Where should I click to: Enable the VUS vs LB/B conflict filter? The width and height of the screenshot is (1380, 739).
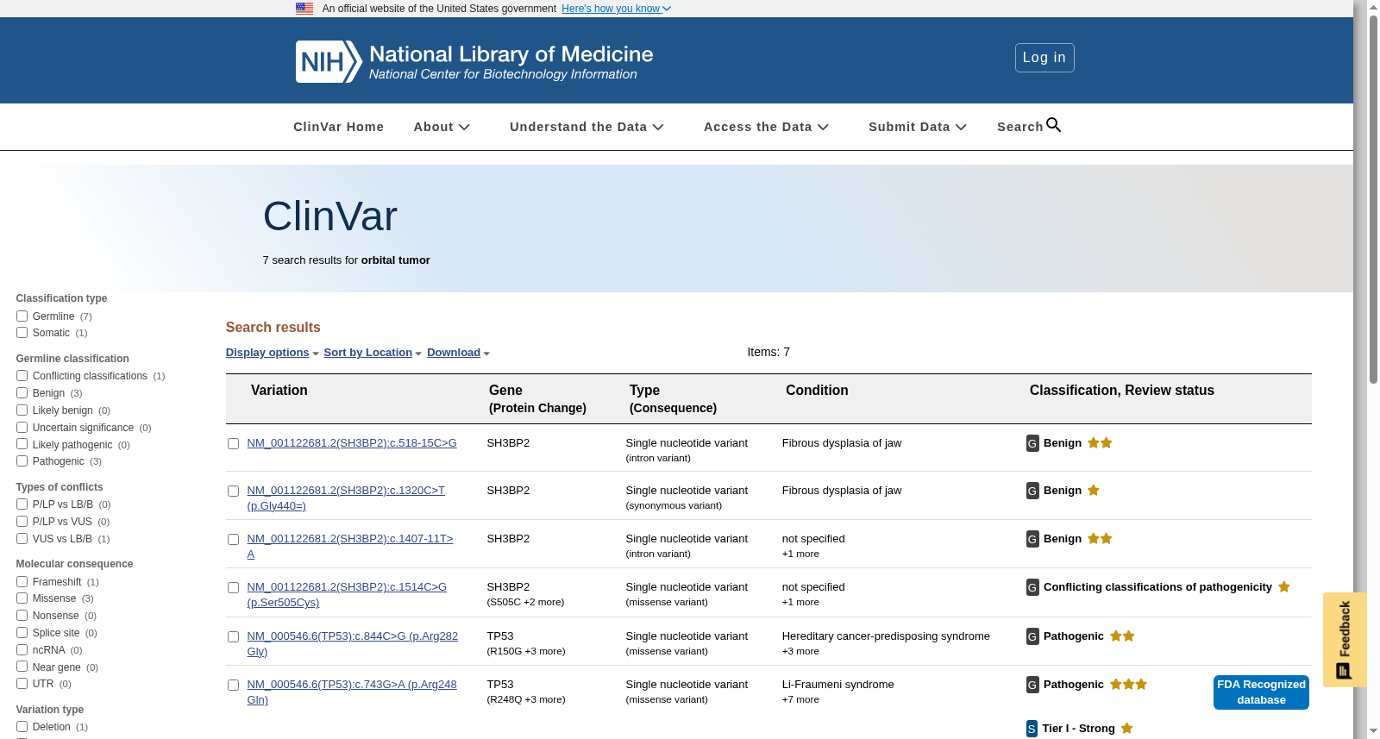click(x=22, y=539)
